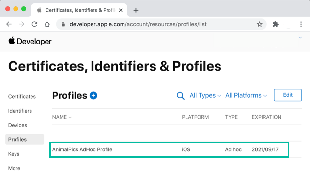
Task: Sort profiles by the NAME column
Action: [x=62, y=117]
